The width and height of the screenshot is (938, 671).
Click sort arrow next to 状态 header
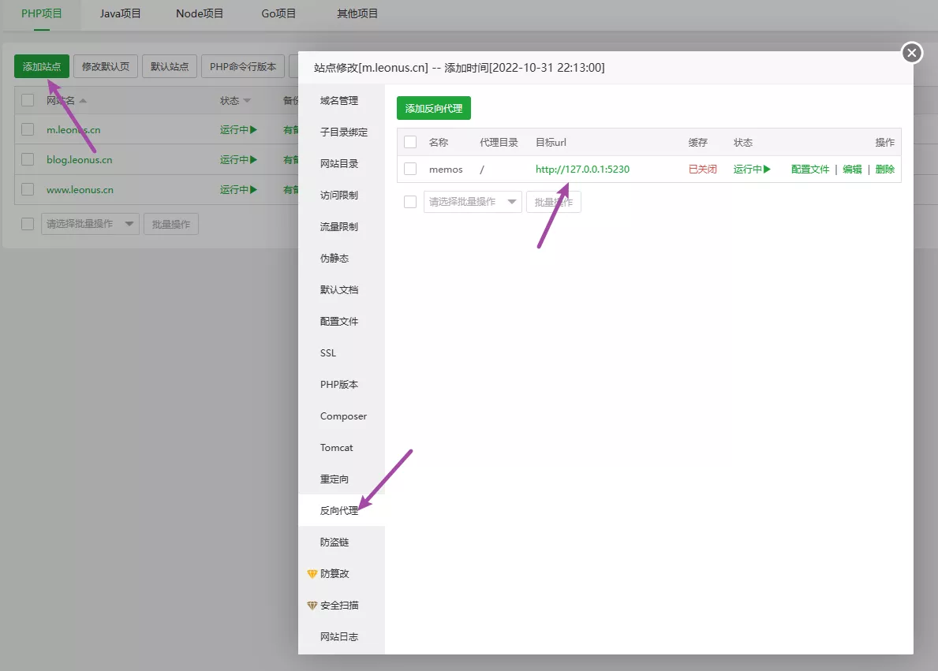coord(247,101)
